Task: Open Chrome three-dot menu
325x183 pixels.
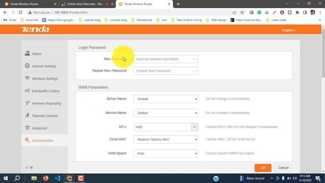Action: pos(320,12)
